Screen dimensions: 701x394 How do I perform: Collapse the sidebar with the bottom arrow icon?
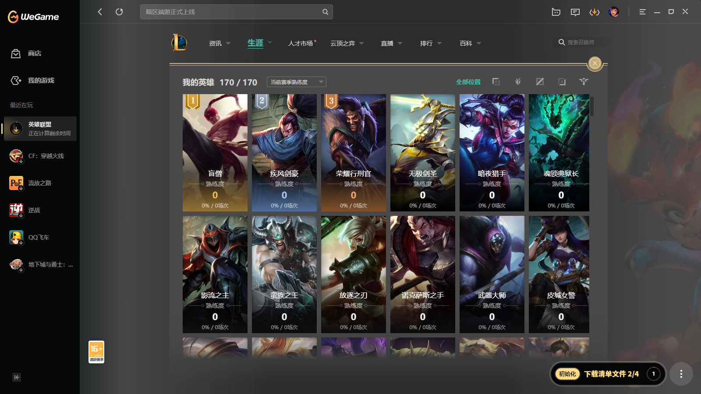coord(17,377)
